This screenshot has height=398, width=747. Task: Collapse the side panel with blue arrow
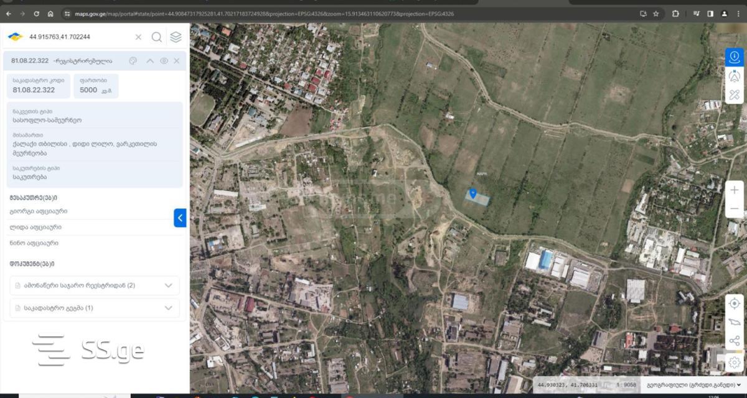180,218
